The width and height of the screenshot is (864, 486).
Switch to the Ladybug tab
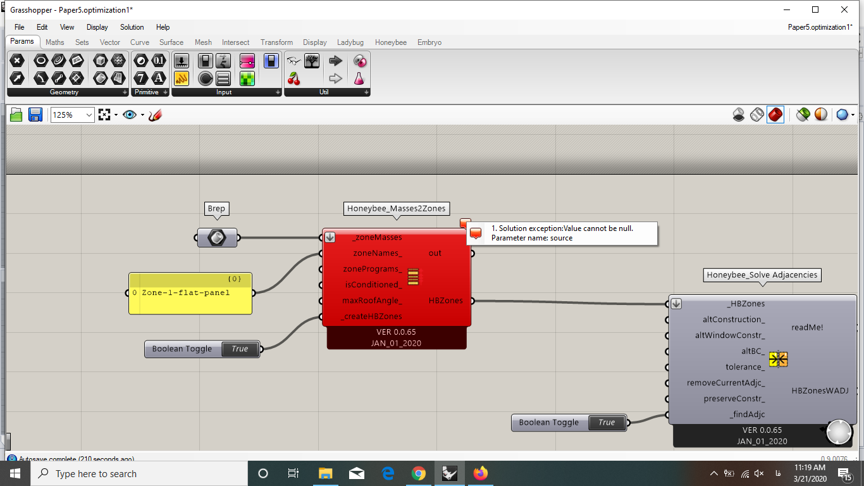[350, 42]
